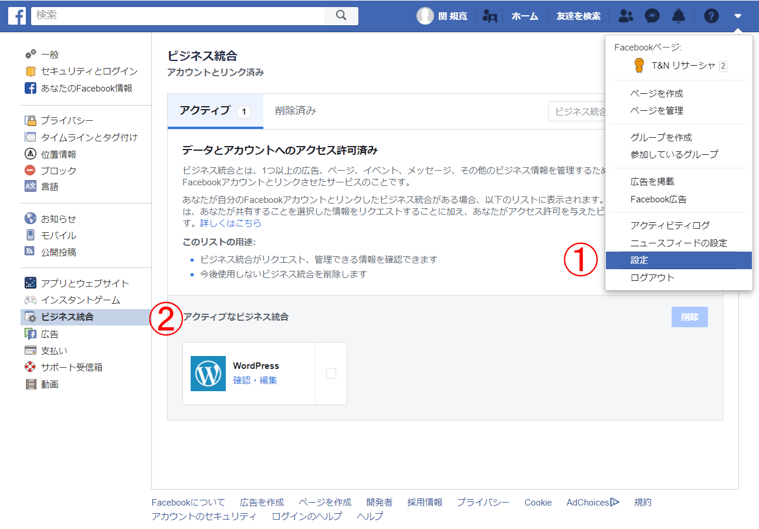The width and height of the screenshot is (759, 529).
Task: Click the ブロック red stop icon
Action: pos(31,171)
